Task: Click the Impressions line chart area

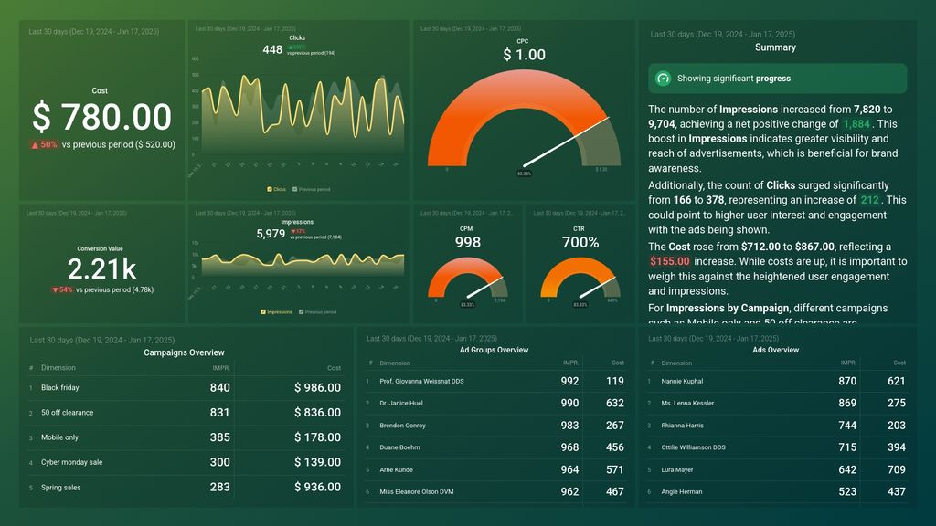Action: coord(303,262)
